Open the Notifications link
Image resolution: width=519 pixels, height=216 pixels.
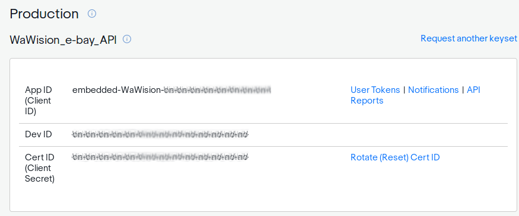pos(433,90)
